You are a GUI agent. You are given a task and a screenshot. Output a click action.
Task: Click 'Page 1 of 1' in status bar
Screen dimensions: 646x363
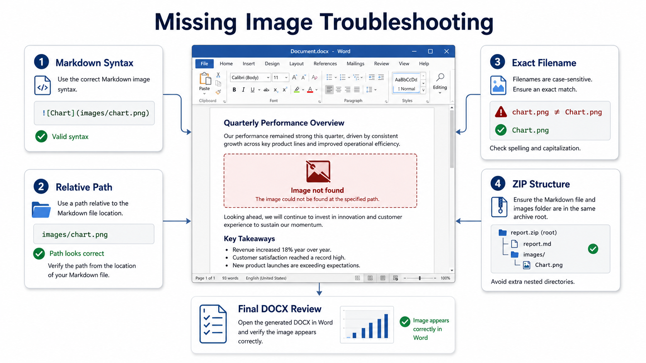pyautogui.click(x=205, y=278)
